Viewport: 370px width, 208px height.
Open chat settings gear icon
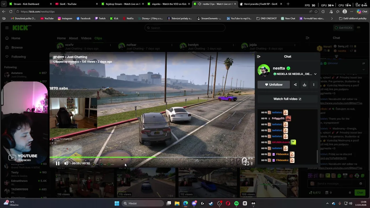[x=350, y=193]
